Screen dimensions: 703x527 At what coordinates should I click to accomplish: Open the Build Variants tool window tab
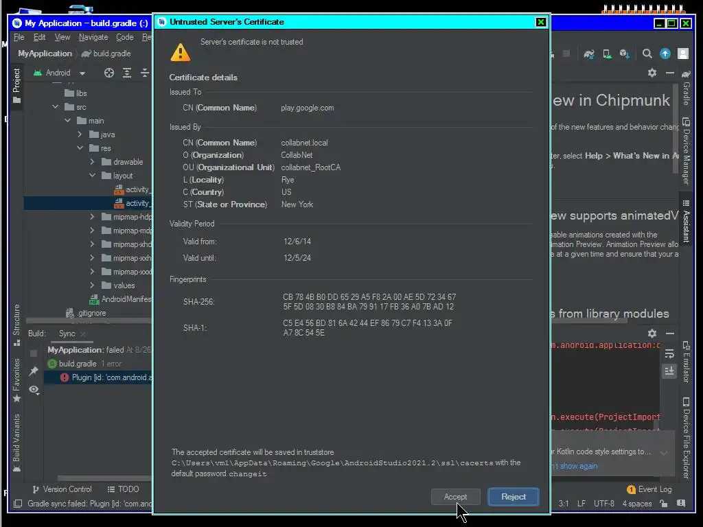coord(16,443)
